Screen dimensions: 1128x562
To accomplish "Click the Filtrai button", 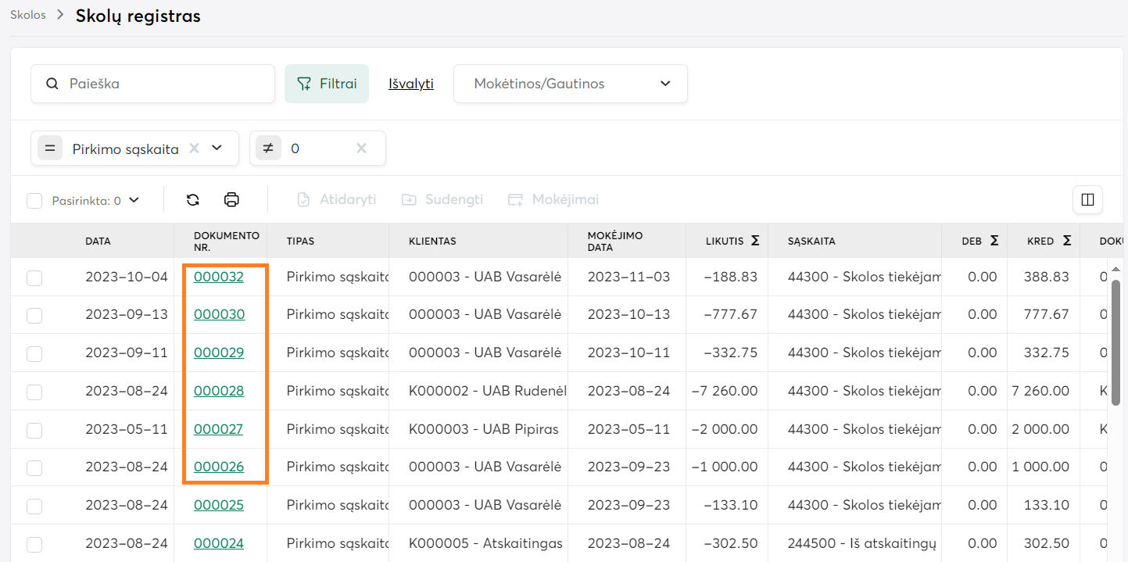I will (327, 84).
